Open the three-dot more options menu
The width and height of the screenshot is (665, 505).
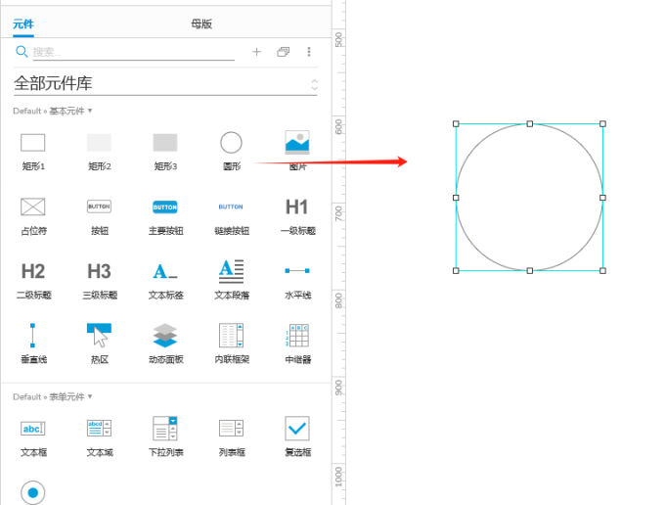[309, 52]
